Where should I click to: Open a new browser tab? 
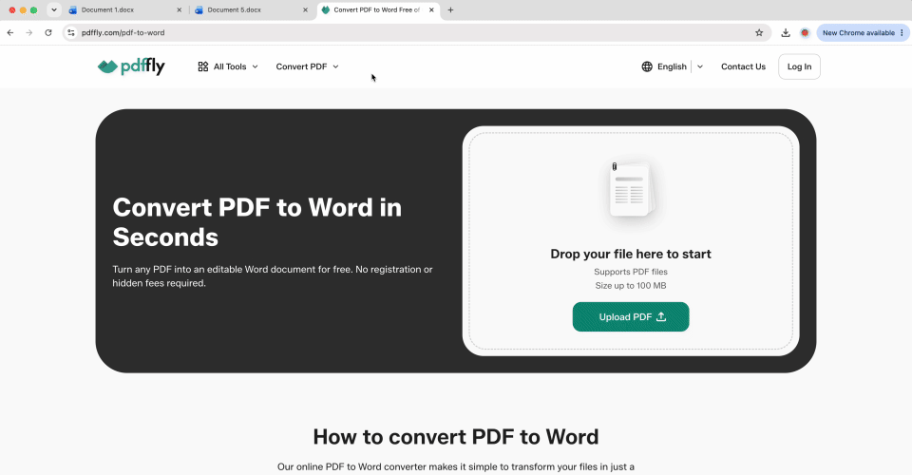pos(450,9)
